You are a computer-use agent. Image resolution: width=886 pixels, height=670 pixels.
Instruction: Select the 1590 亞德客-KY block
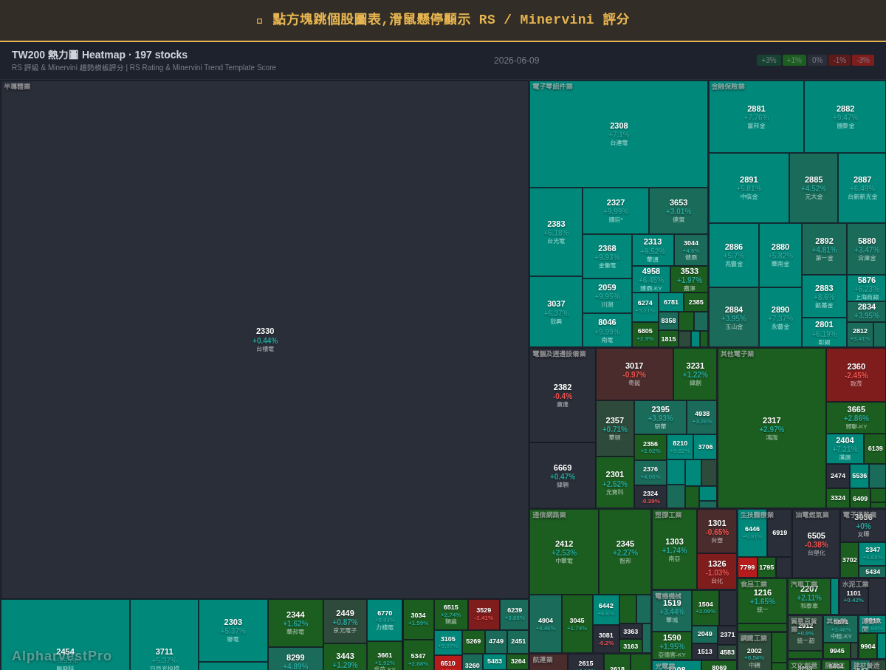coord(672,646)
